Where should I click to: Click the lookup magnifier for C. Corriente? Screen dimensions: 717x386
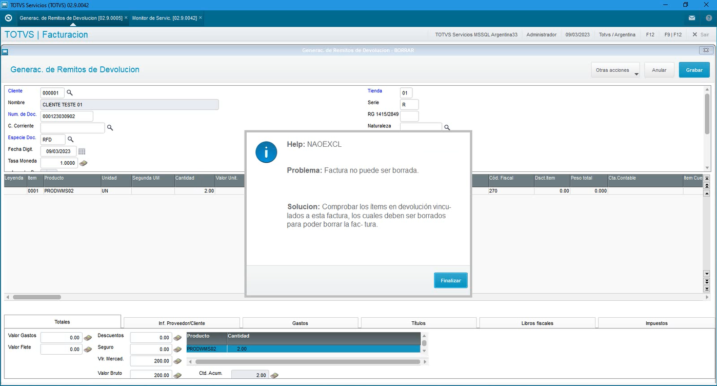pyautogui.click(x=110, y=128)
